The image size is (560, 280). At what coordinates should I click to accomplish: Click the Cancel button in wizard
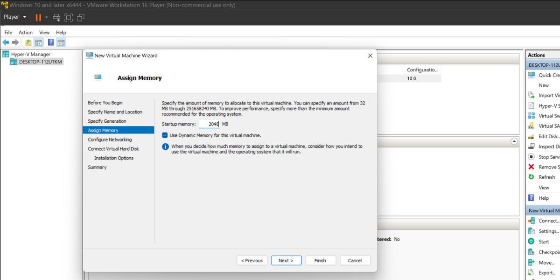(x=355, y=260)
